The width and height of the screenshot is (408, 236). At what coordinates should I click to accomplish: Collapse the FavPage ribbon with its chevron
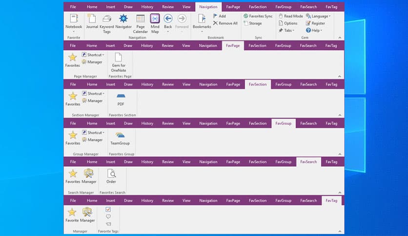340,77
